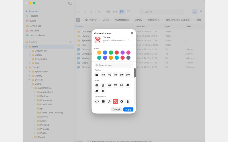
Task: Go back with the left arrow toolbar icon
Action: point(79,12)
